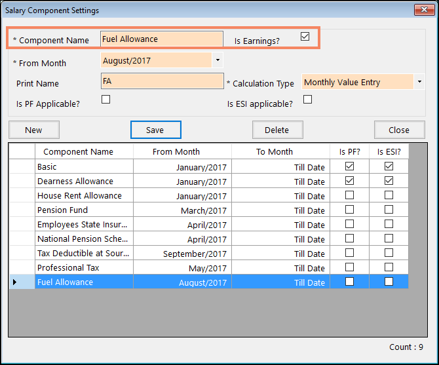Focus the Print Name input field
Image resolution: width=439 pixels, height=365 pixels.
tap(162, 81)
